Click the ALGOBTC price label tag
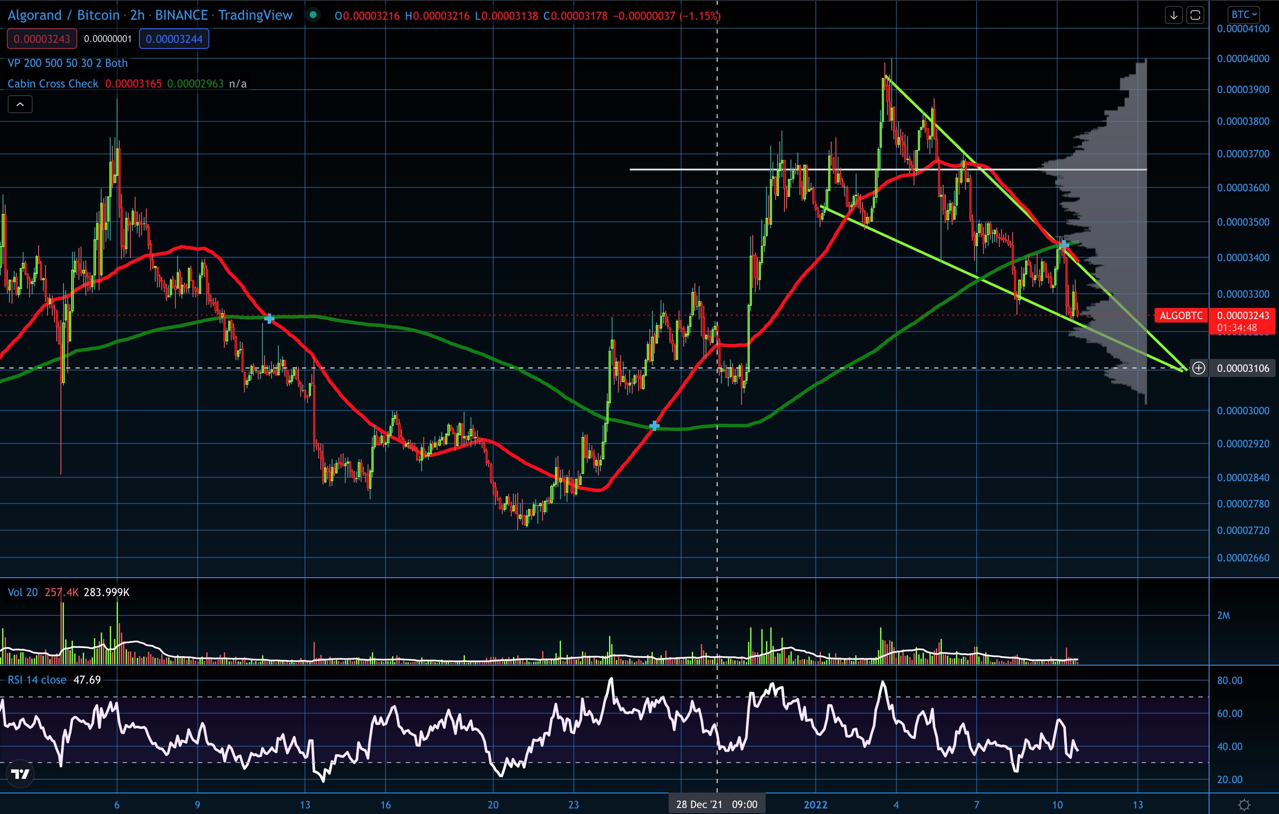The width and height of the screenshot is (1279, 814). (1181, 315)
